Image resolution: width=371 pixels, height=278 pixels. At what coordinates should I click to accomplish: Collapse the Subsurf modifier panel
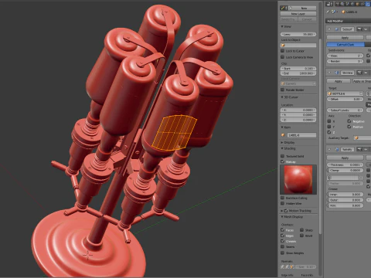click(329, 29)
